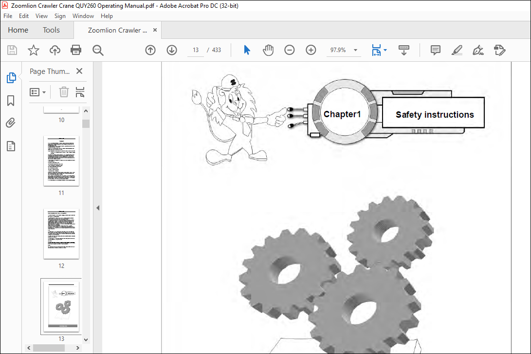Select the Hand pan tool
The width and height of the screenshot is (531, 354).
268,50
